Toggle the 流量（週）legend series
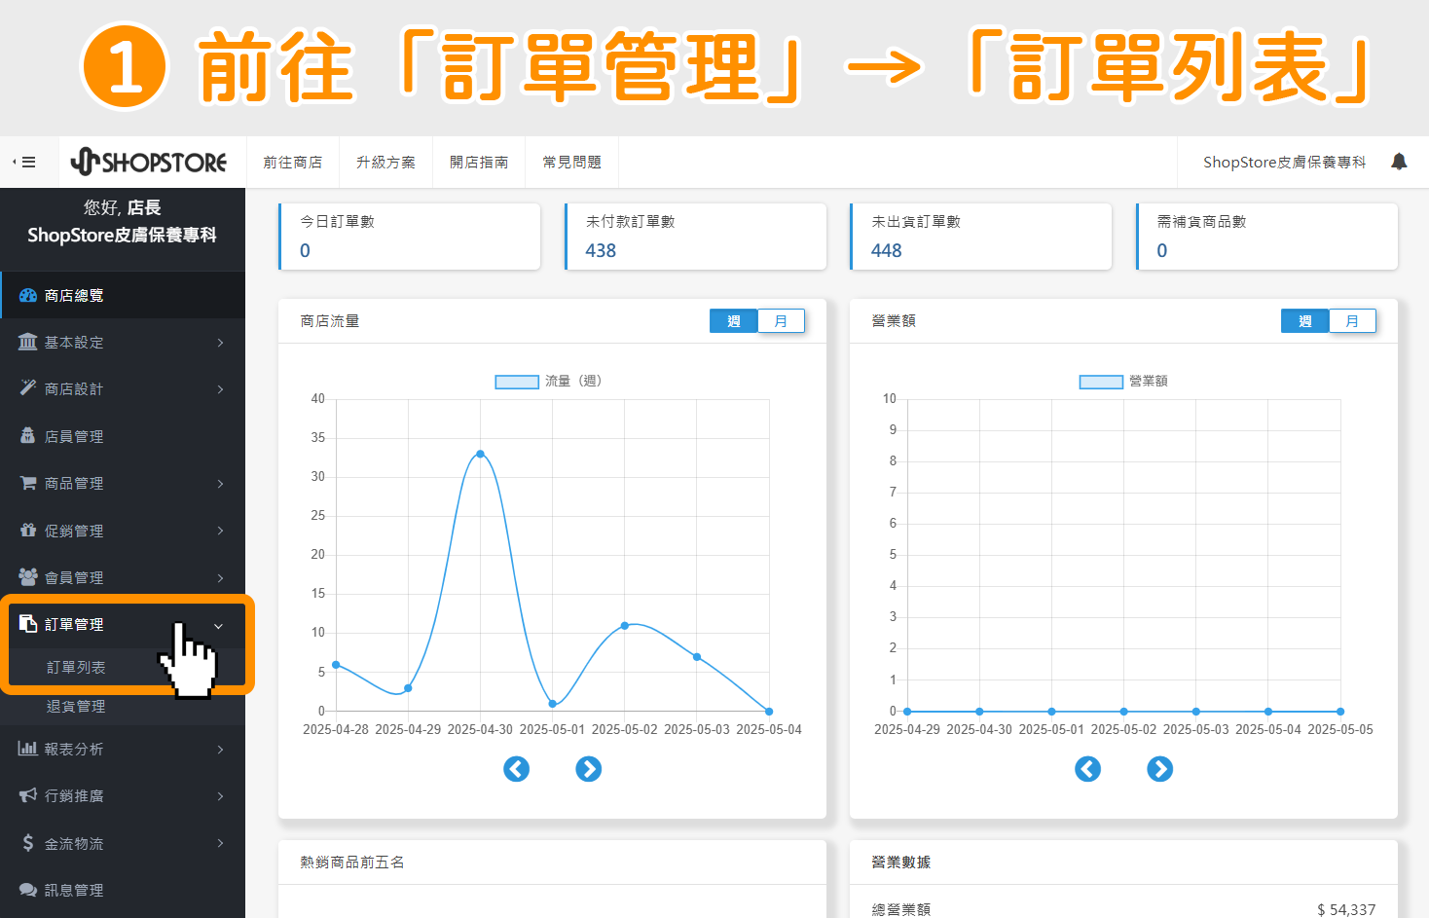This screenshot has width=1429, height=918. pos(549,382)
